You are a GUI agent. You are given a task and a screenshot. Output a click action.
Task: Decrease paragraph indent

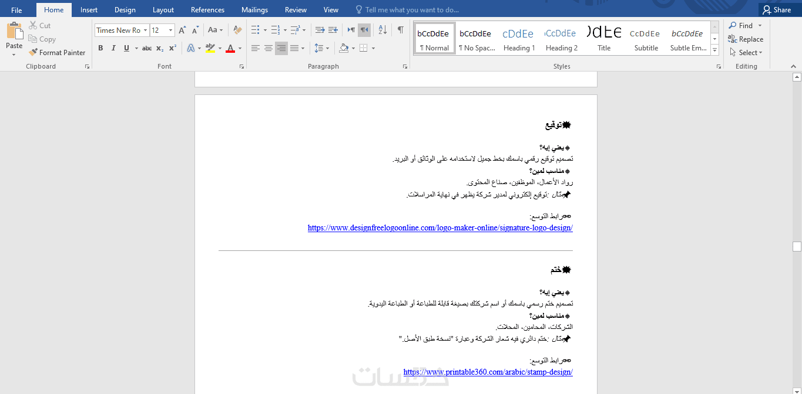(320, 30)
